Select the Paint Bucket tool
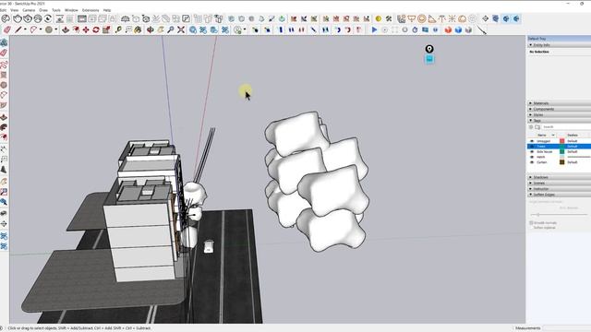This screenshot has height=332, width=591. 138,30
